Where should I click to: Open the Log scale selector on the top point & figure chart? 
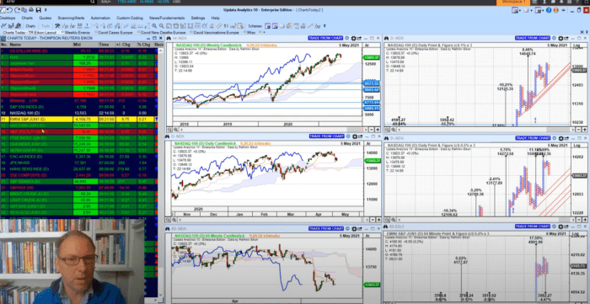(x=576, y=45)
